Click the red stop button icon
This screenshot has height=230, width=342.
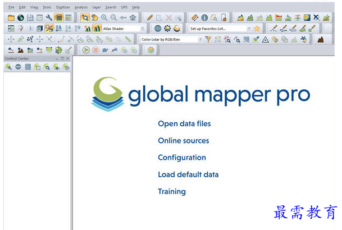click(x=95, y=50)
